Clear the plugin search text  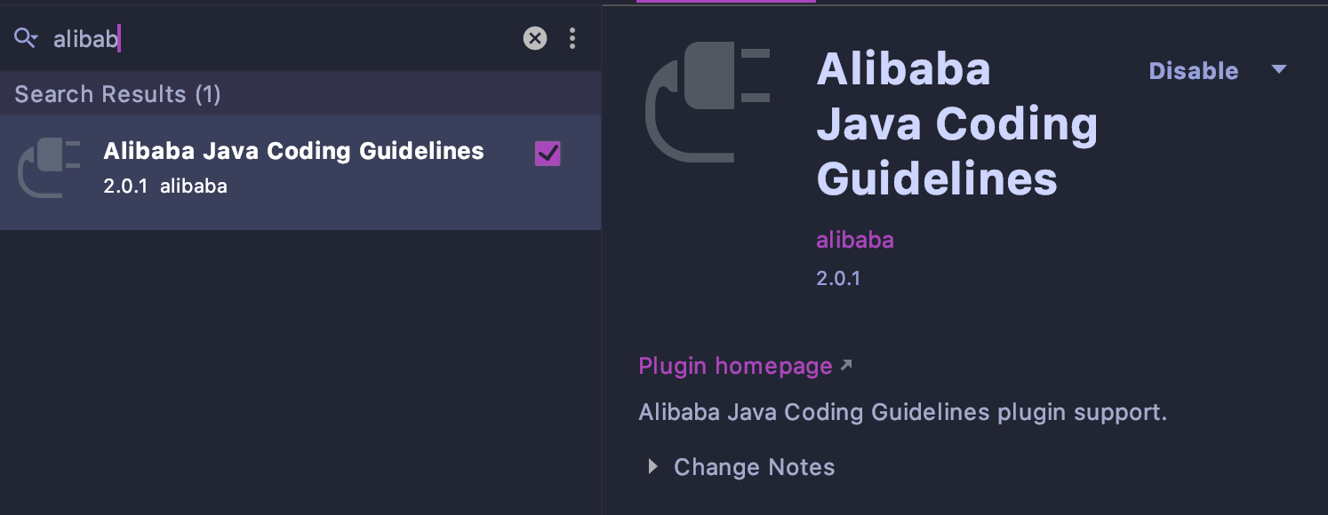534,38
